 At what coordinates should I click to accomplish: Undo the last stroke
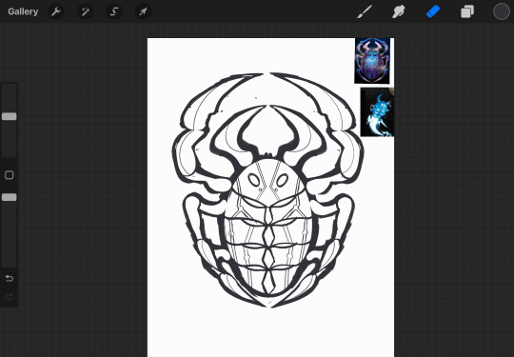tap(10, 278)
